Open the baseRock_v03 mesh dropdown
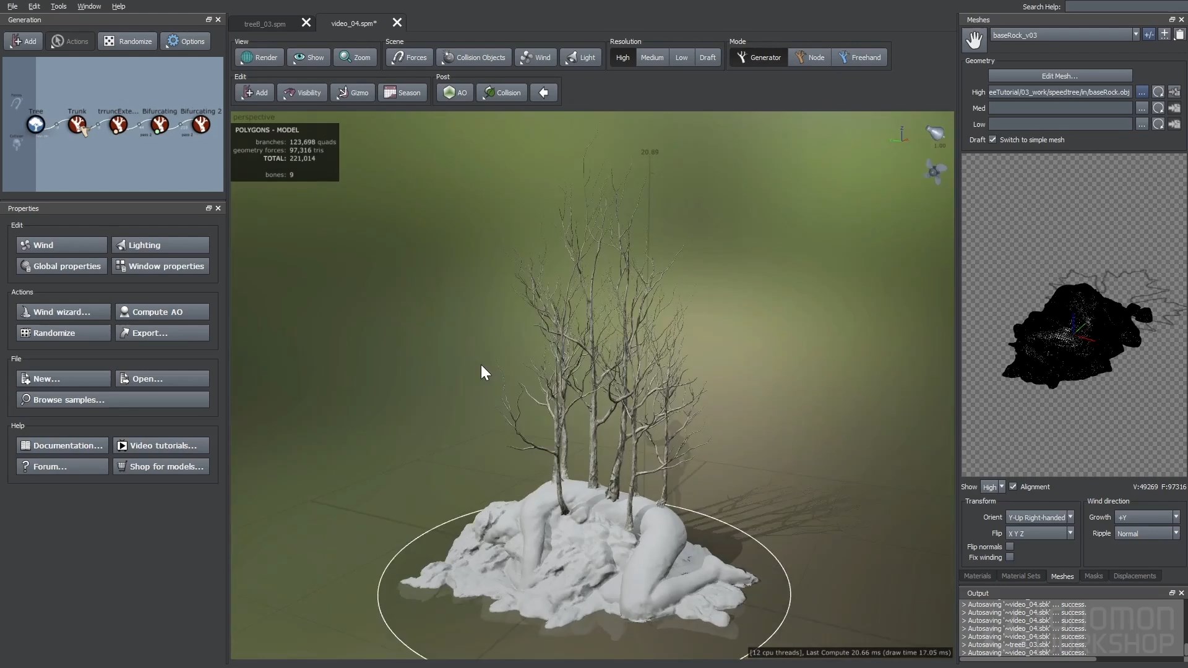Screen dimensions: 1188x668 (1136, 35)
